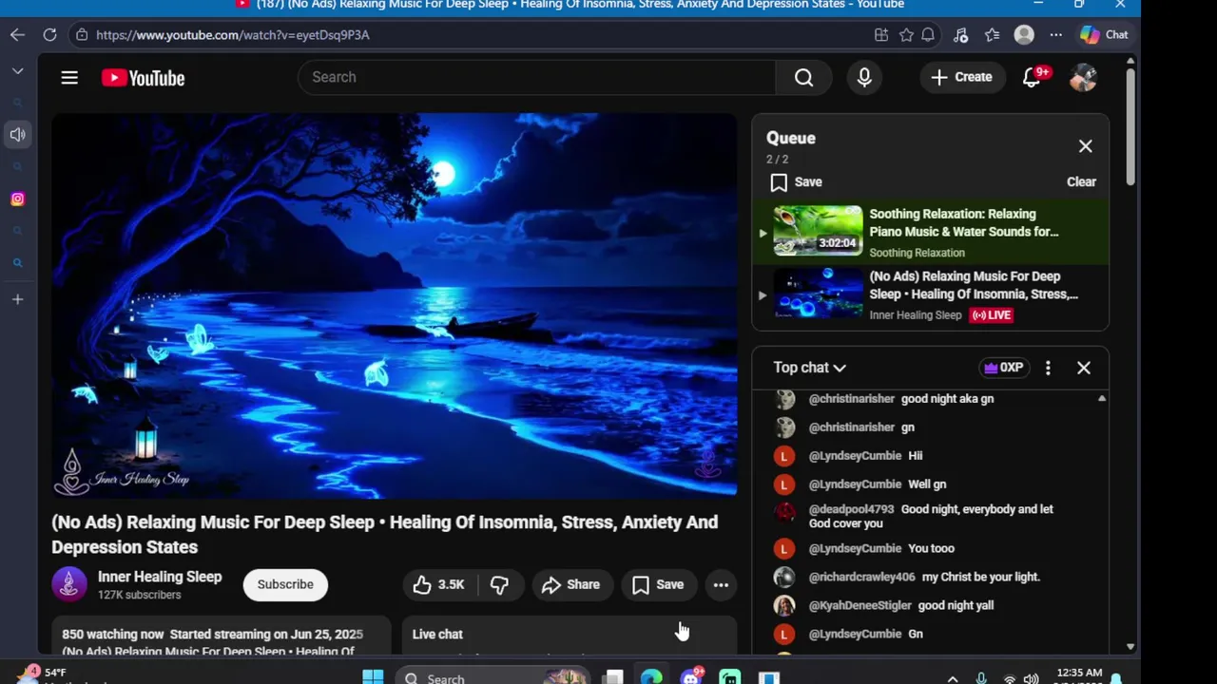Open the YouTube account avatar menu
Viewport: 1217px width, 684px height.
(1083, 78)
